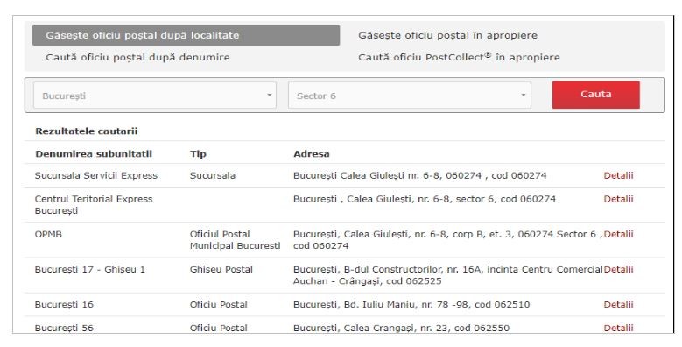Viewport: 682px width, 347px height.
Task: Open Detalii for București 17 - Ghișeu 1
Action: [x=618, y=270]
